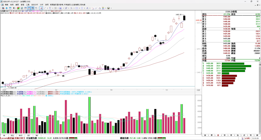Image resolution: width=261 pixels, height=140 pixels.
Task: Expand the dropdown arrow beside the save icon
Action: click(111, 8)
